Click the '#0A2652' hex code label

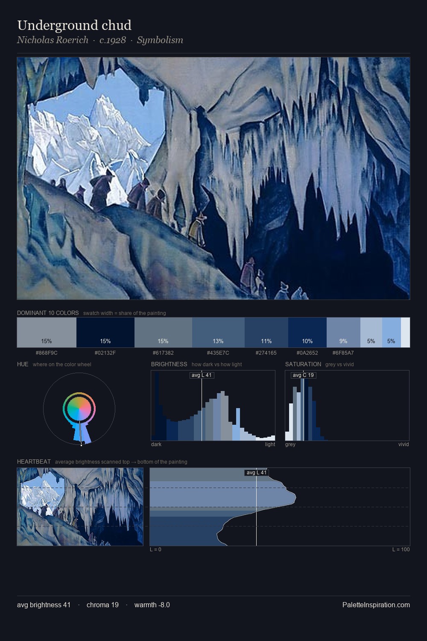click(307, 353)
